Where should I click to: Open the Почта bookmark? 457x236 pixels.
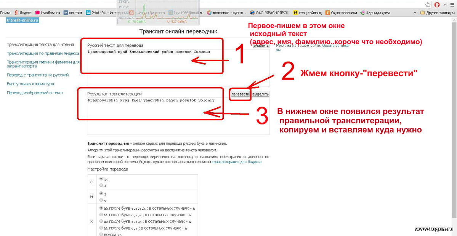click(x=5, y=13)
